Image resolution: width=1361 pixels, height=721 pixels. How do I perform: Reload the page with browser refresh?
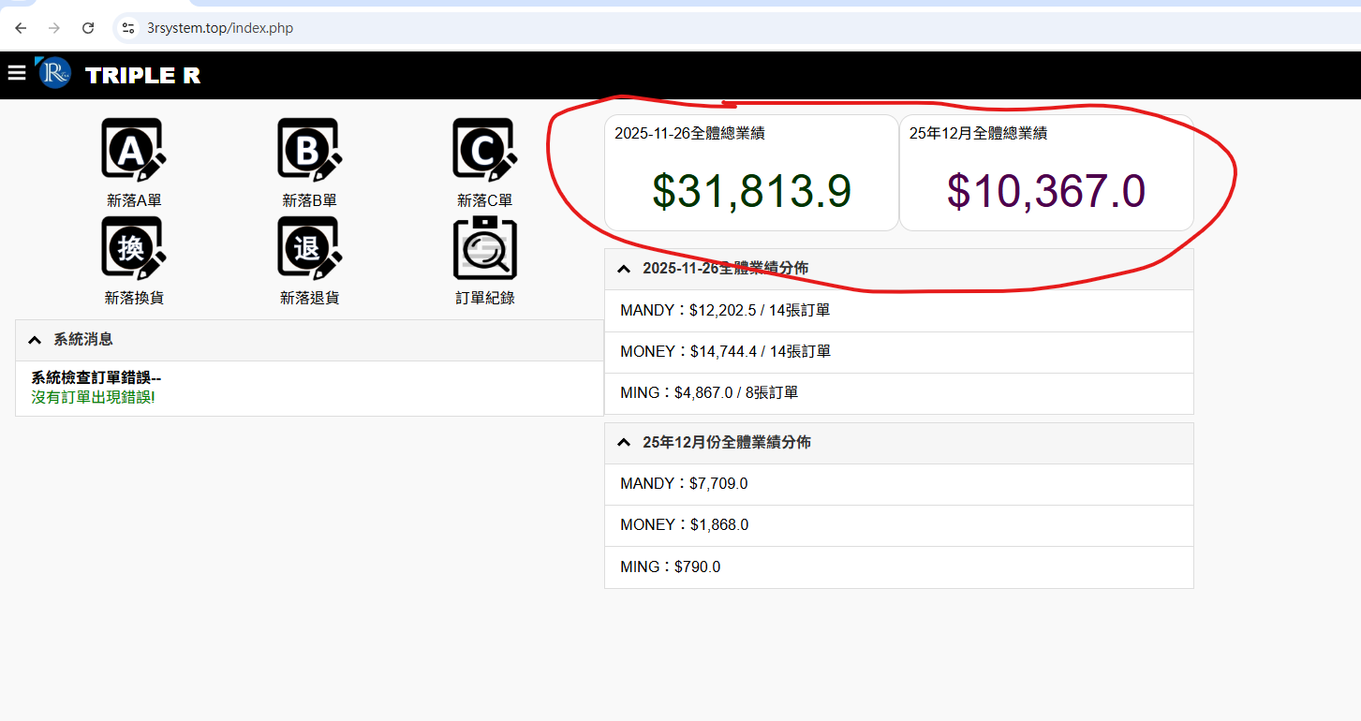click(88, 28)
